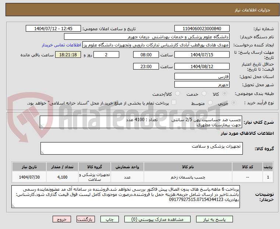Click the validity time 23:00 field
The width and height of the screenshot is (280, 229).
click(x=146, y=66)
